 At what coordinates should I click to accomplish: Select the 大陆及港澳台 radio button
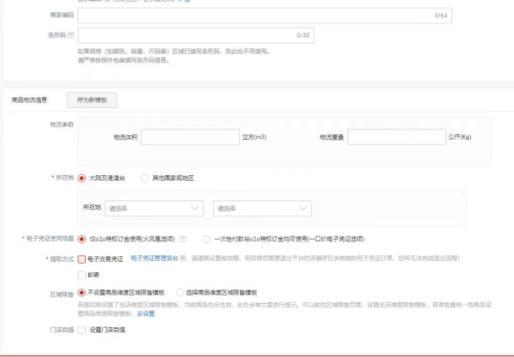pyautogui.click(x=81, y=178)
